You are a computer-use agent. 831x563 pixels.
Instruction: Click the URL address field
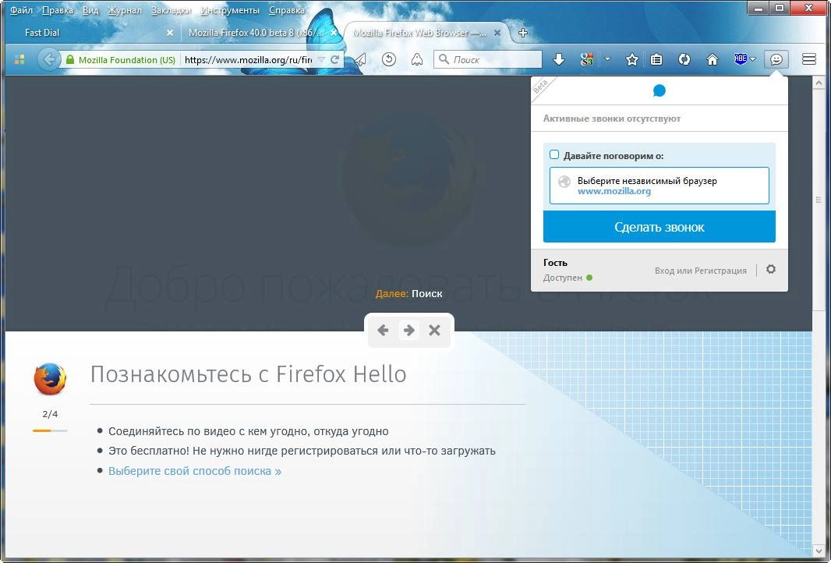(x=248, y=59)
